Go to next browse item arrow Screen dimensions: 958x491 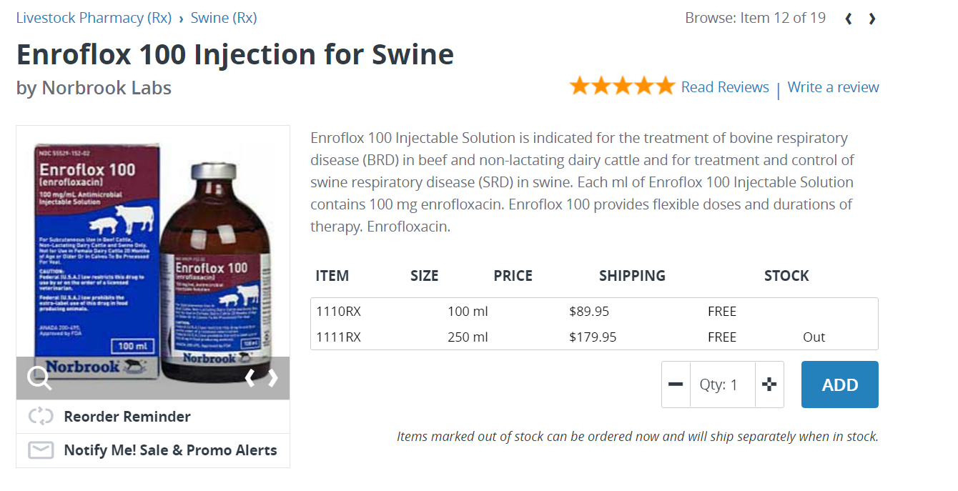(x=872, y=19)
